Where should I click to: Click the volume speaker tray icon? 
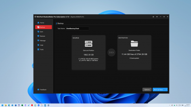[181, 105]
